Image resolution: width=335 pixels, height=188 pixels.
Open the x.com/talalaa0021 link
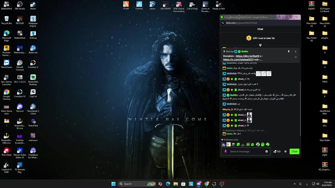(x=238, y=60)
